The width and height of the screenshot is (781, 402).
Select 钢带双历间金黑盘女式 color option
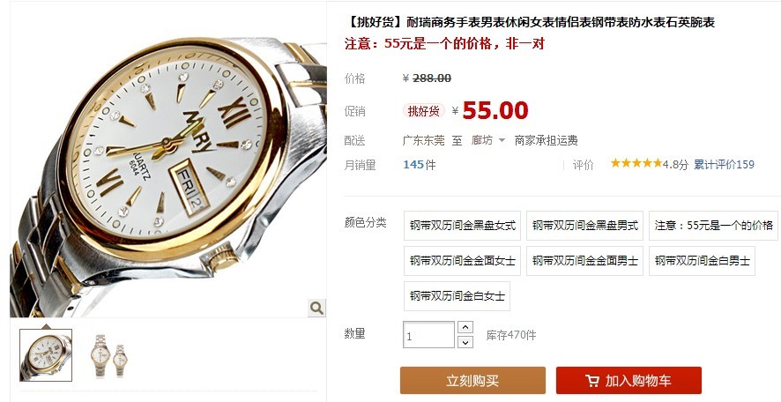tap(462, 226)
